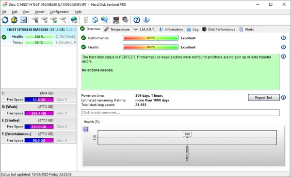Select D: [Work] partition free space bar
291x177 pixels.
coord(39,113)
